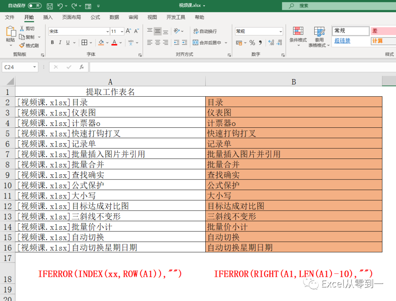The image size is (396, 301).
Task: Click the center horizontally icon
Action: [x=158, y=42]
